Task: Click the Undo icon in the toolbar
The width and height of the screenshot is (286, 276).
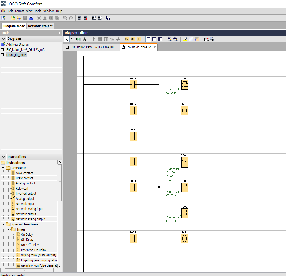Action: click(x=65, y=18)
